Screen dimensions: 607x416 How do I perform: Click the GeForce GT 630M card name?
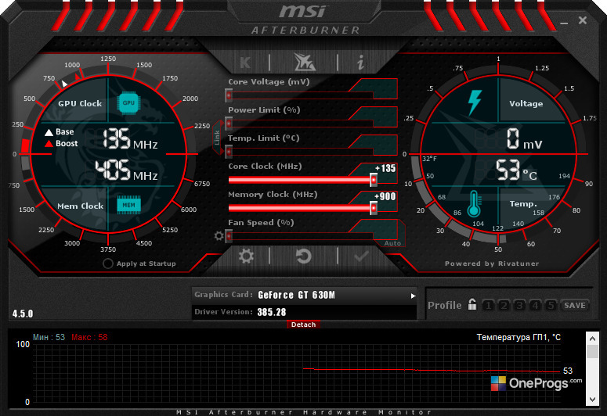click(297, 296)
